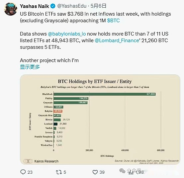
Task: Click the Yashas Naik display name
Action: tap(35, 6)
